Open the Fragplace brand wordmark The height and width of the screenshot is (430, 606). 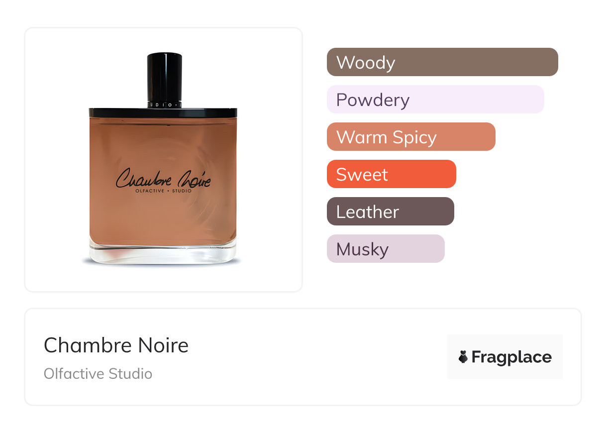[x=511, y=357]
